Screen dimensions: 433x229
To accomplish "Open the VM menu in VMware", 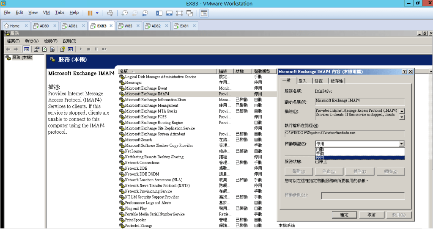I will click(47, 13).
